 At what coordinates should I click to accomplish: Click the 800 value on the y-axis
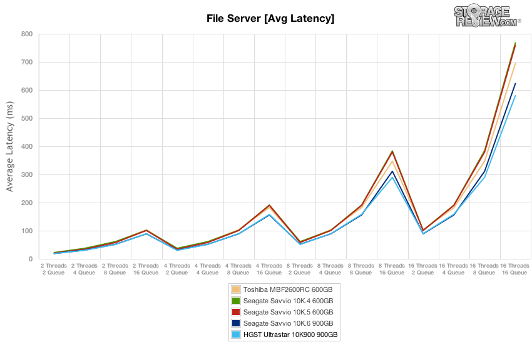click(26, 34)
